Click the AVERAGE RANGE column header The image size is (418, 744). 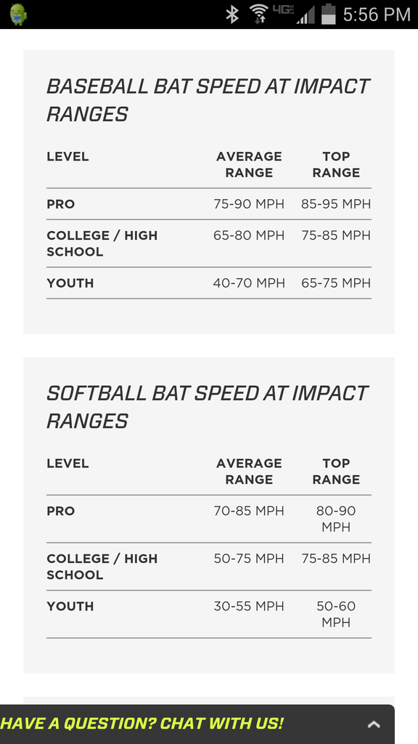pos(250,164)
